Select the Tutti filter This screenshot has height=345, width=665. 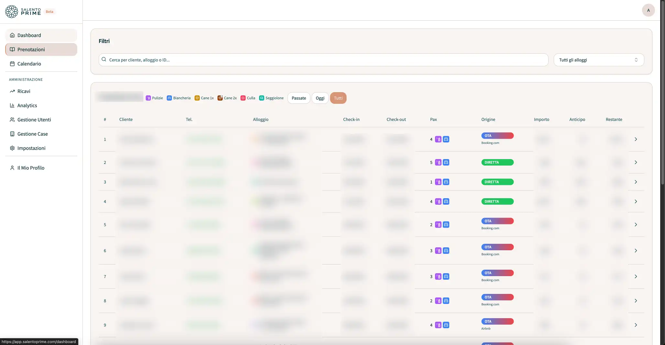(338, 98)
